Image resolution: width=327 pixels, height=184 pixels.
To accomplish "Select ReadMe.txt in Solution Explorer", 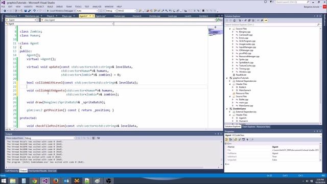I will tap(241, 75).
